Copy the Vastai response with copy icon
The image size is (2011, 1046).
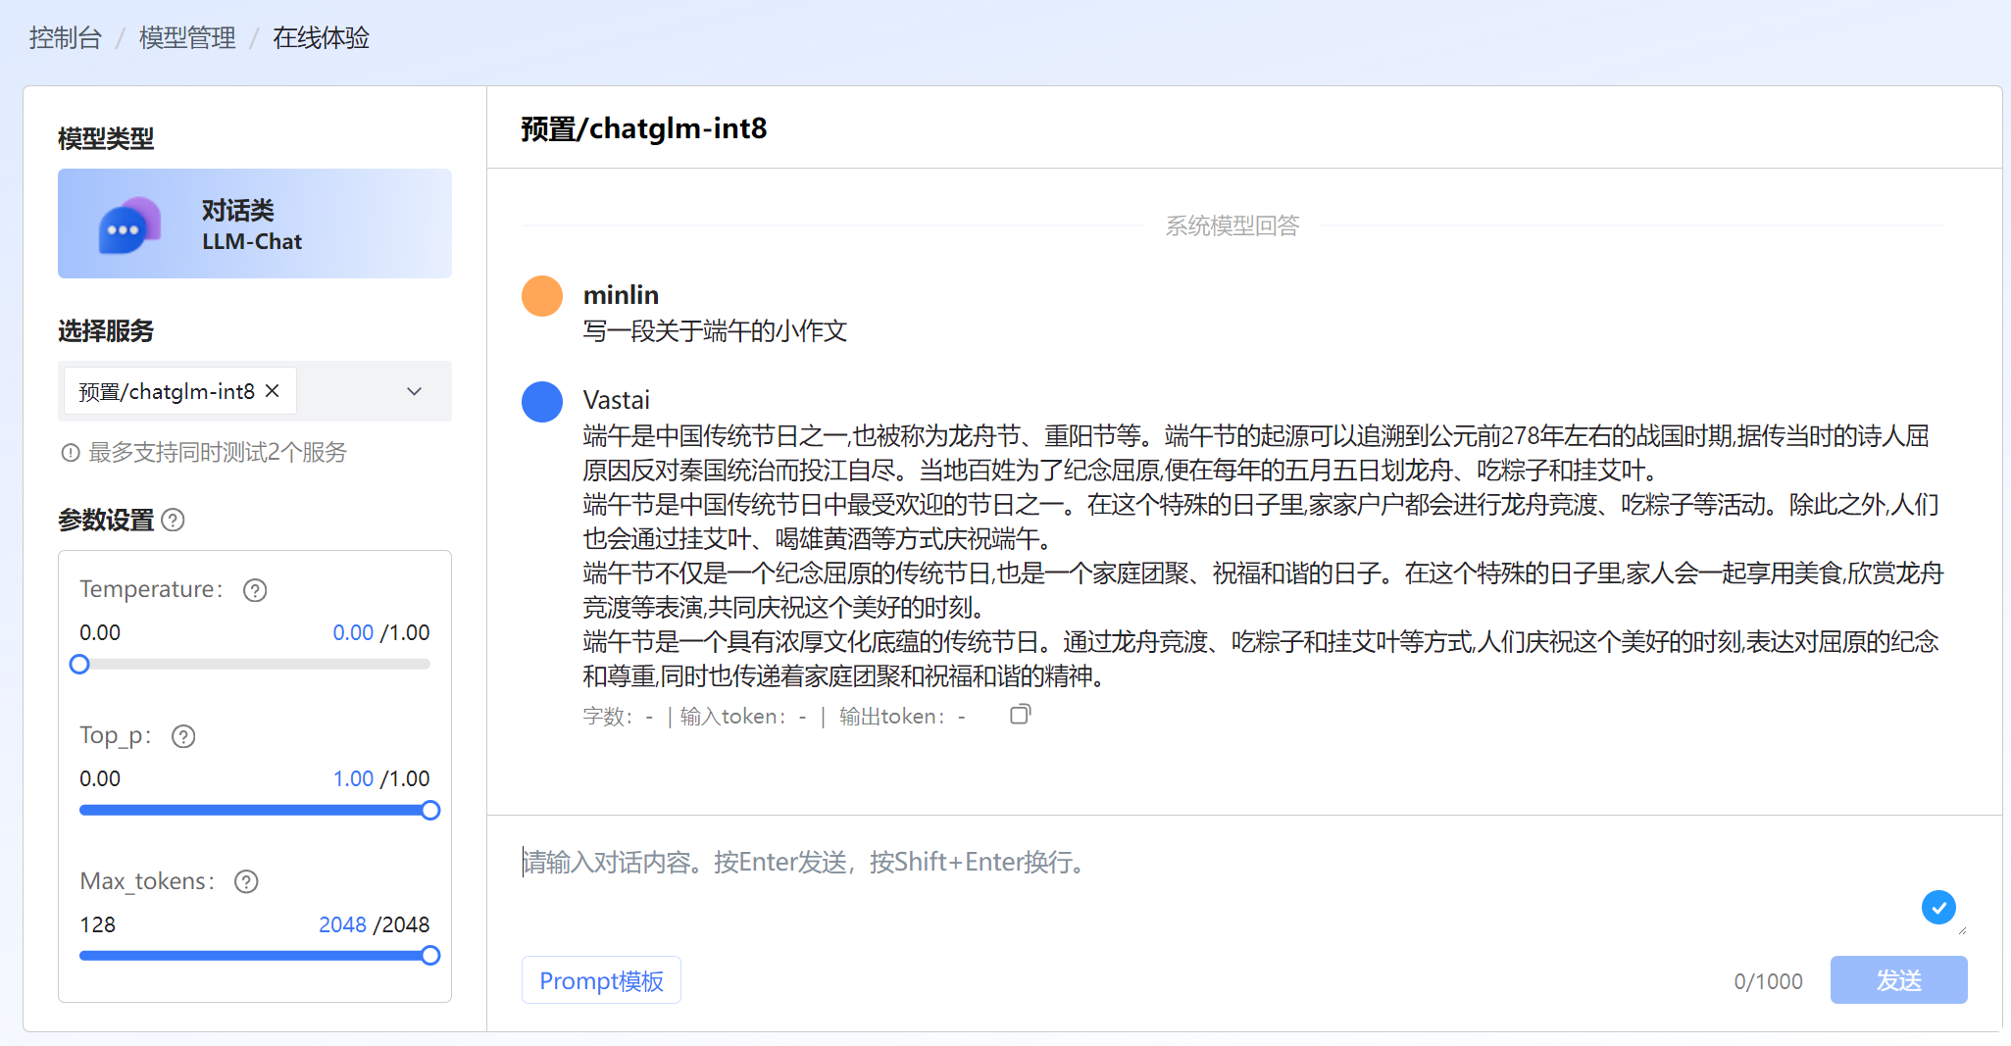click(x=1020, y=715)
